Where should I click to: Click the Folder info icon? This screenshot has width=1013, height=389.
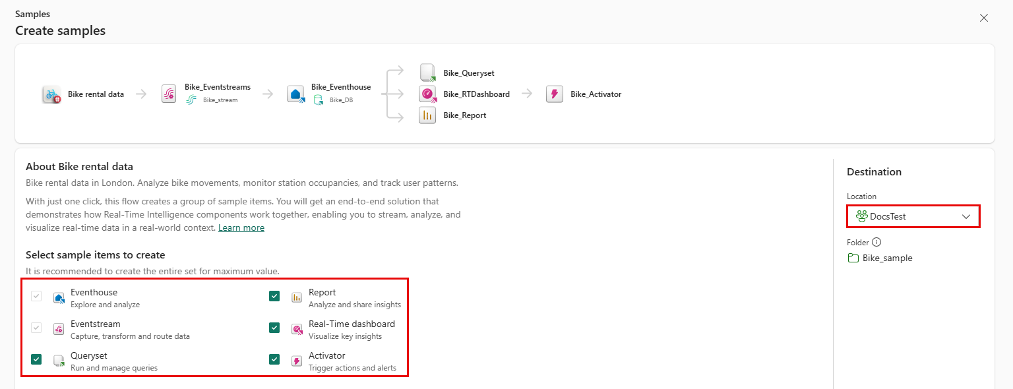876,242
